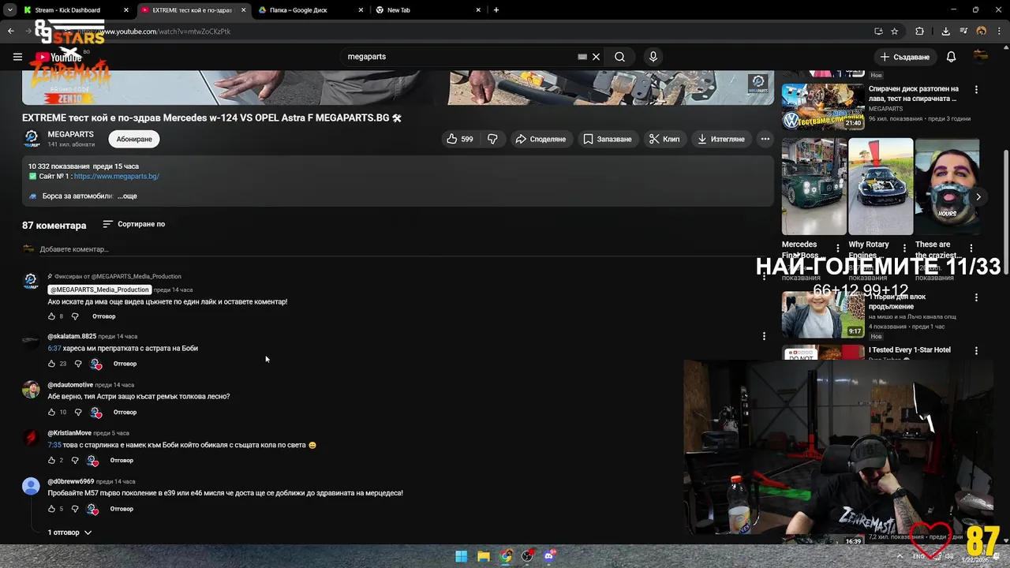Jump to 6:37 timestamp in comment
This screenshot has height=568, width=1010.
pyautogui.click(x=54, y=348)
